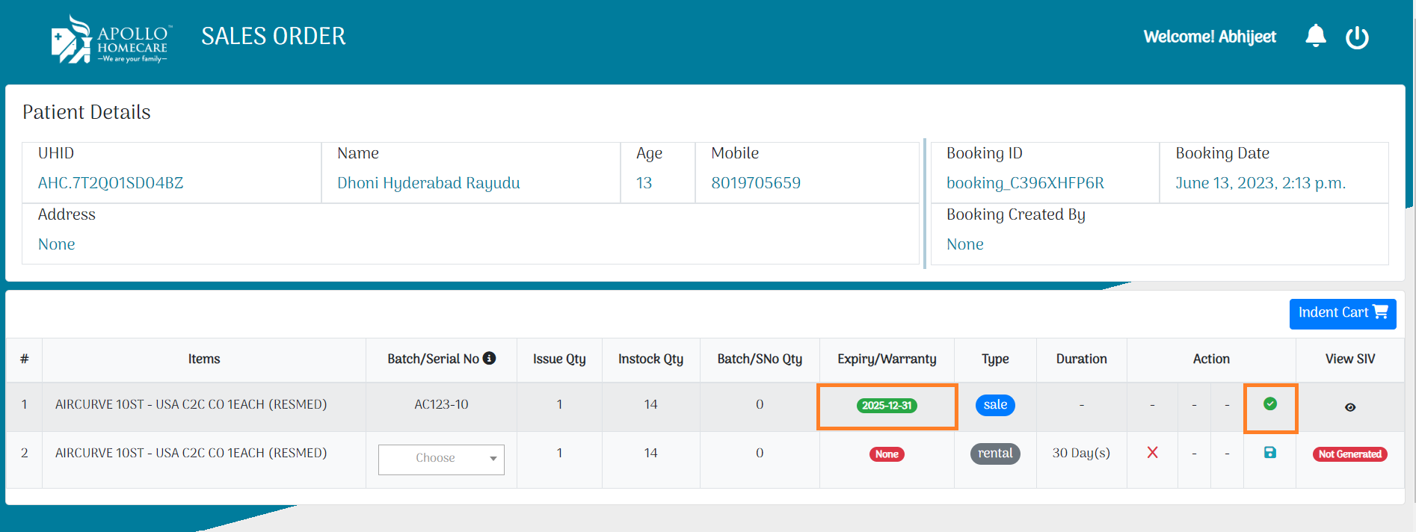Click the power logout icon
This screenshot has height=532, width=1416.
point(1356,37)
